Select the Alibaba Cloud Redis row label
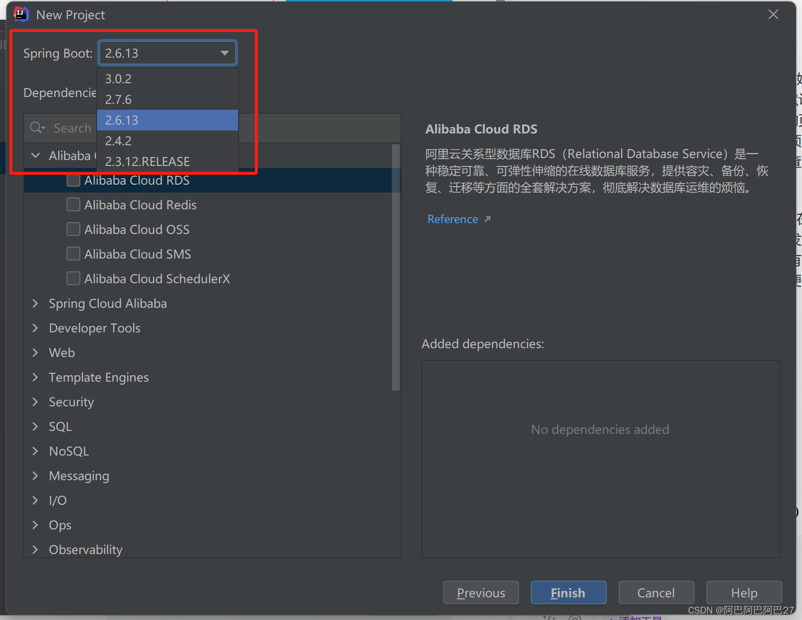802x620 pixels. point(140,205)
